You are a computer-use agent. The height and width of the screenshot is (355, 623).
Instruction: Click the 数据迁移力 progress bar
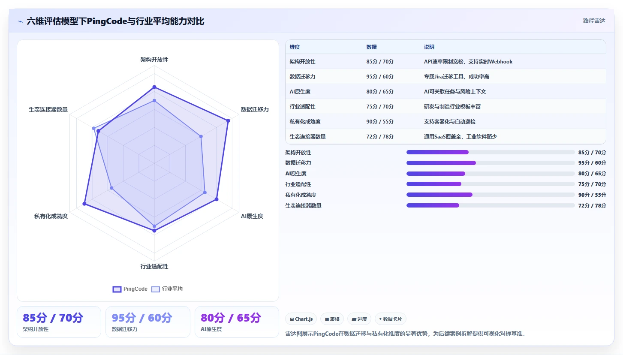pyautogui.click(x=491, y=163)
